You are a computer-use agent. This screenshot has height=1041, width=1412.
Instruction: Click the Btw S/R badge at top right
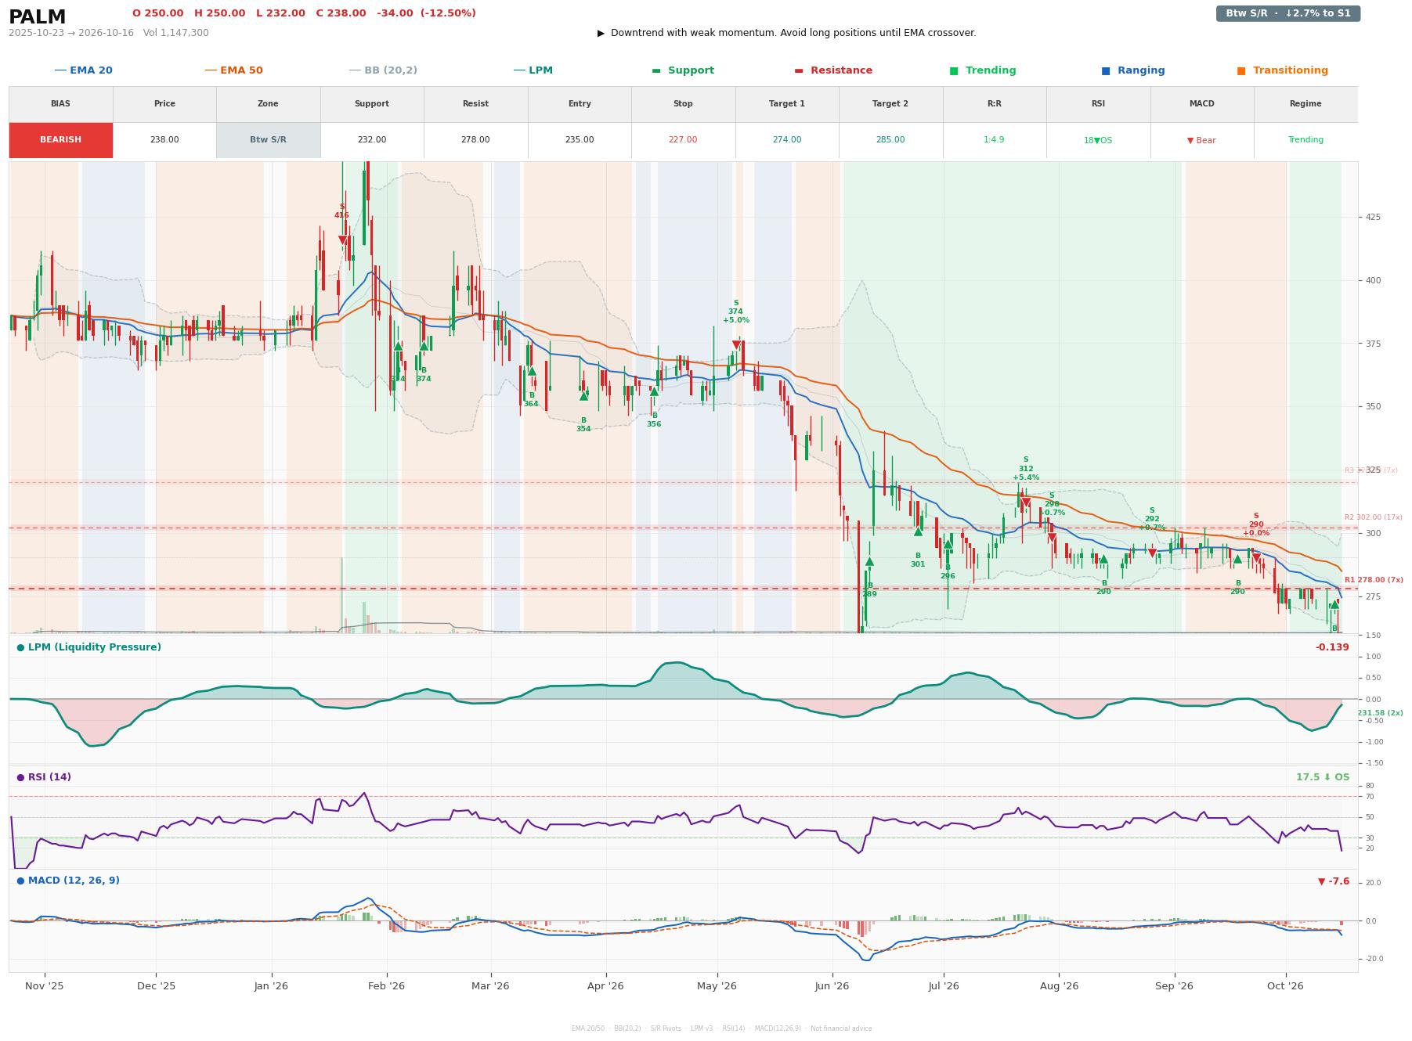tap(1287, 13)
